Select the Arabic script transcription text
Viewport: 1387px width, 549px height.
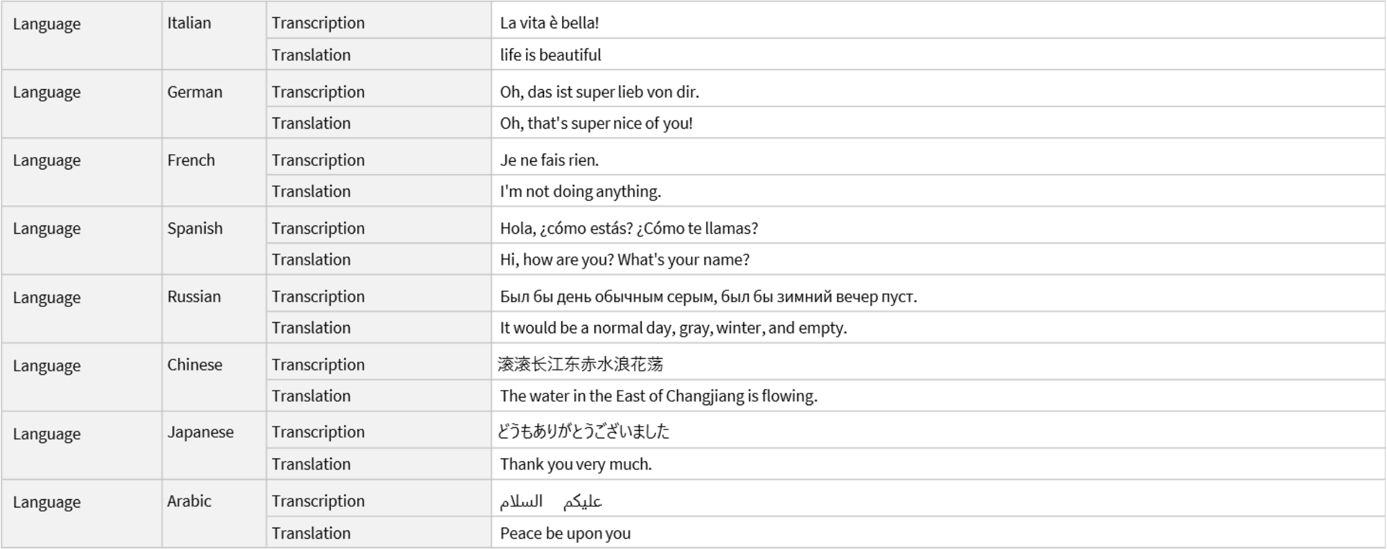[551, 502]
